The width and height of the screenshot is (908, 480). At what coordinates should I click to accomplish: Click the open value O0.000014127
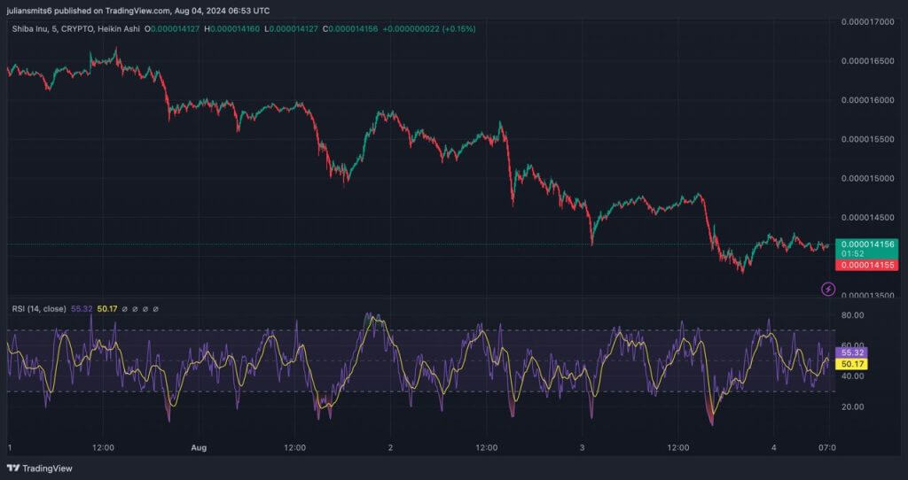174,28
